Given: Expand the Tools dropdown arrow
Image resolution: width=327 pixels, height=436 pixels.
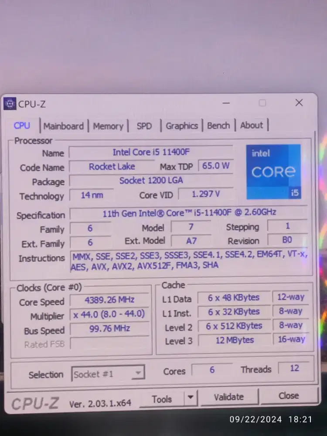Looking at the screenshot, I should [191, 398].
